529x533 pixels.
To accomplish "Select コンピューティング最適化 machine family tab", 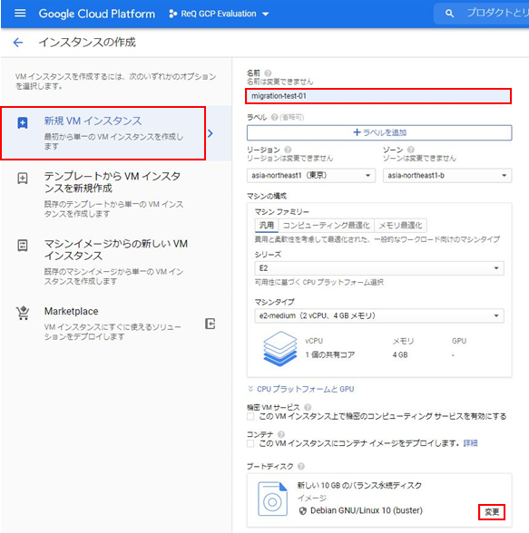I will [327, 225].
